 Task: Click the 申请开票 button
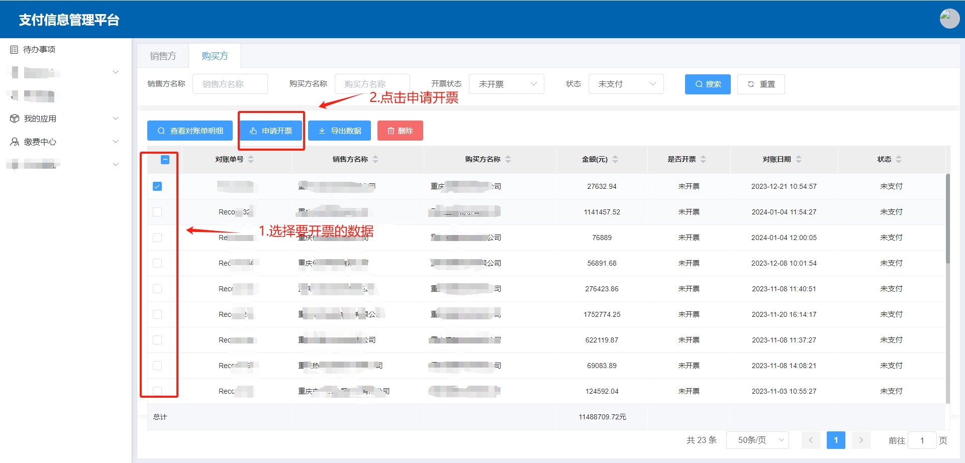[271, 131]
